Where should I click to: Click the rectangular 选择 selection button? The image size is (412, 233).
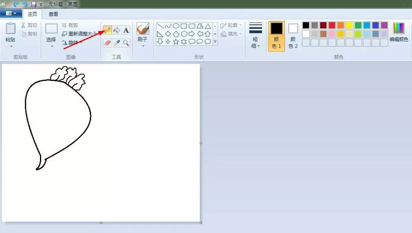51,32
